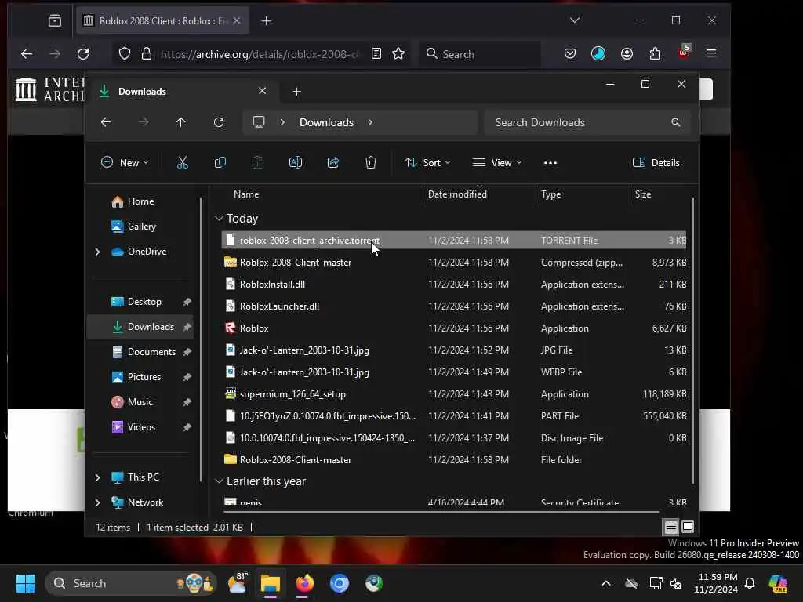This screenshot has height=602, width=803.
Task: Click the file list vertical scrollbar
Action: [693, 340]
